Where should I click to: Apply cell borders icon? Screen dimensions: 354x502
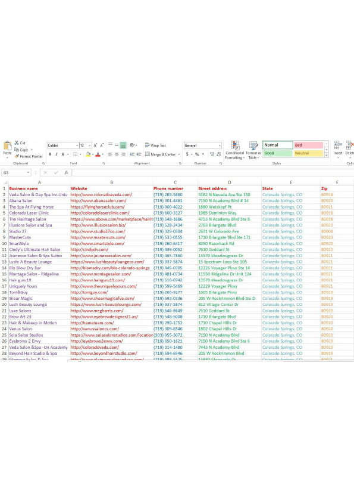75,154
